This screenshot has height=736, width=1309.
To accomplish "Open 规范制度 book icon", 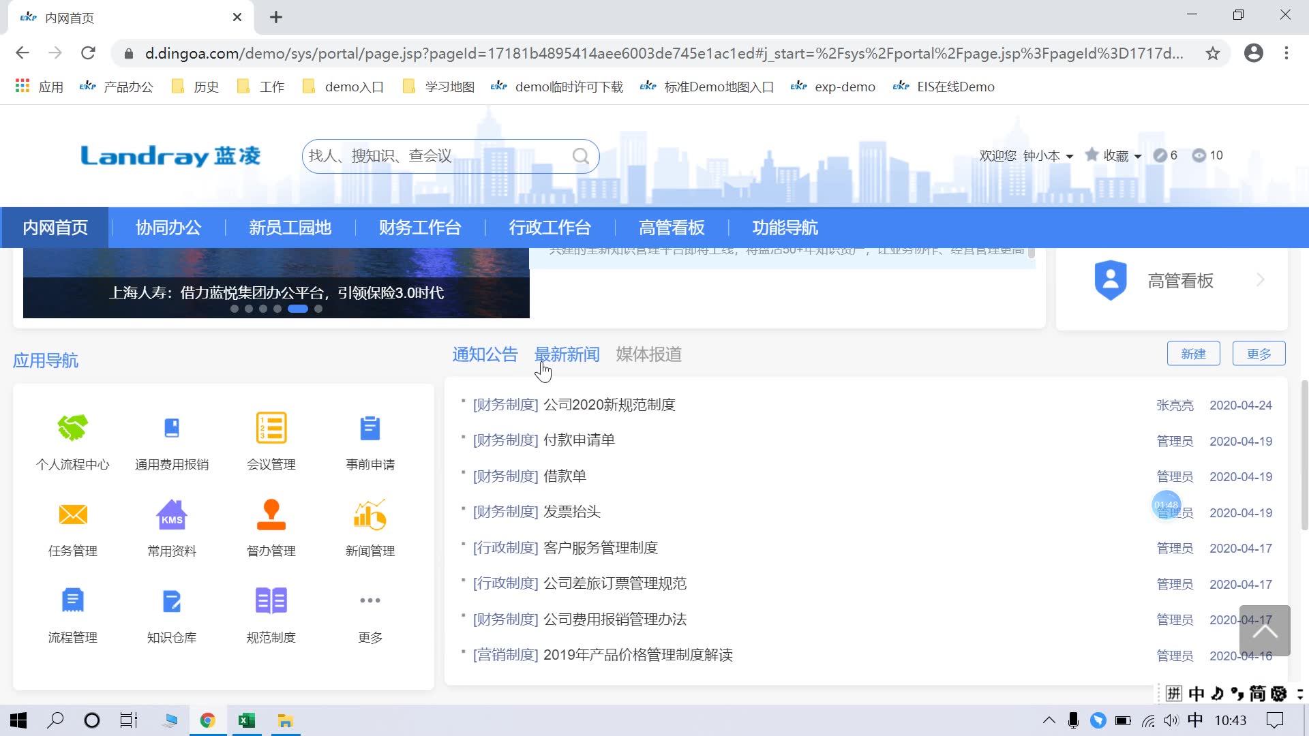I will click(x=271, y=600).
